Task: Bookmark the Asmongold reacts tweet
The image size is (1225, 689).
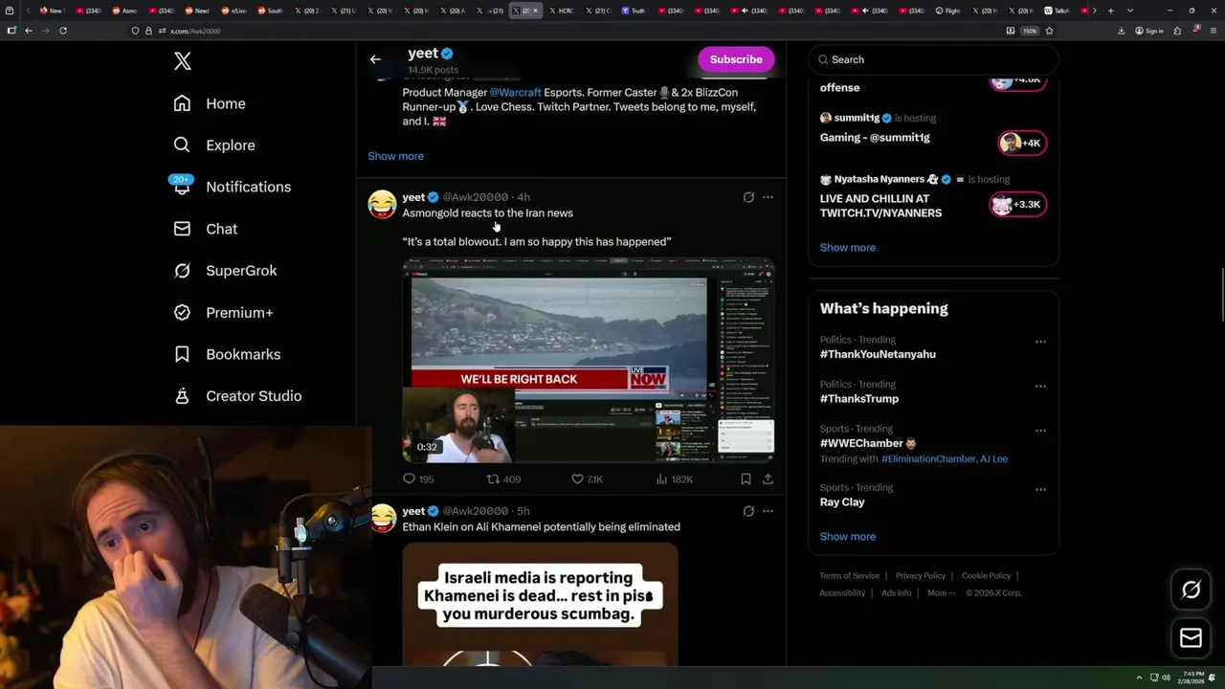Action: click(746, 479)
